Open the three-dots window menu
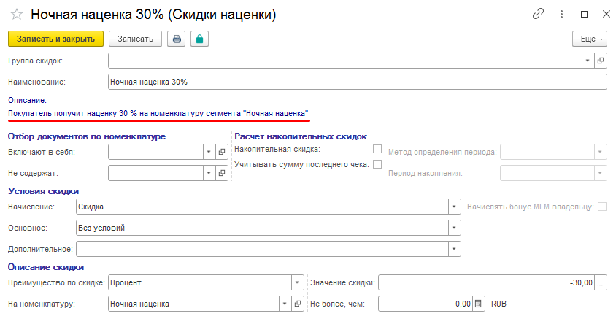This screenshot has width=616, height=316. coord(561,14)
